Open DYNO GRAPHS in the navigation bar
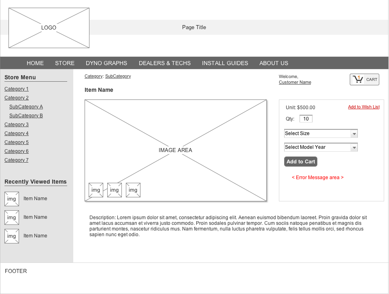Image resolution: width=389 pixels, height=294 pixels. click(106, 63)
